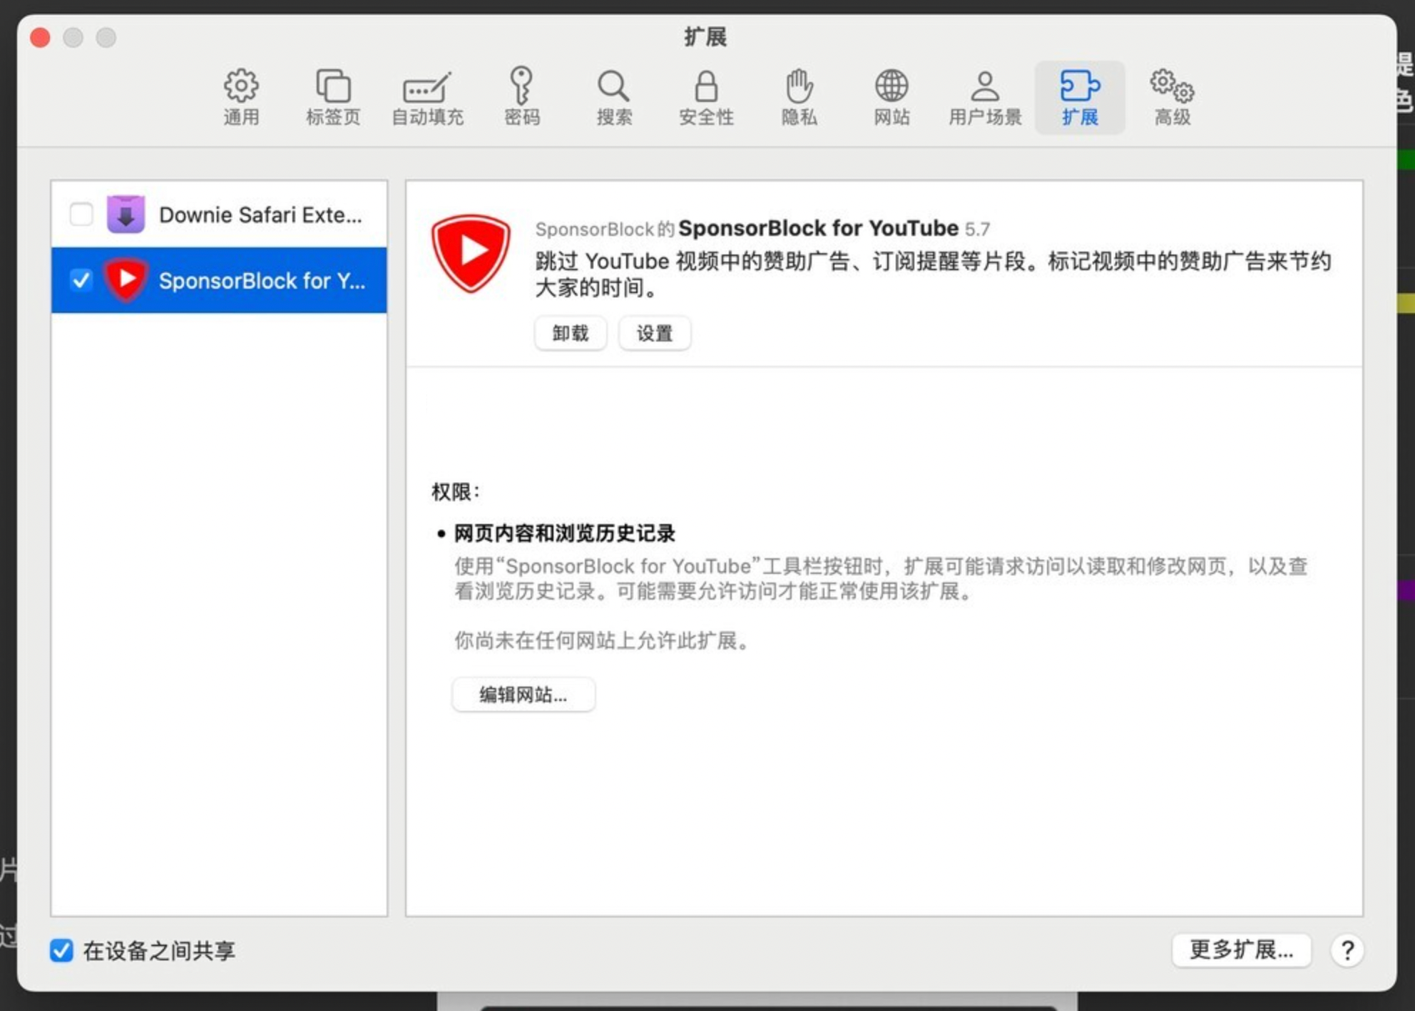Select the 扩展 (Extensions) puzzle tab
Screen dimensions: 1415x1011
(x=1080, y=98)
